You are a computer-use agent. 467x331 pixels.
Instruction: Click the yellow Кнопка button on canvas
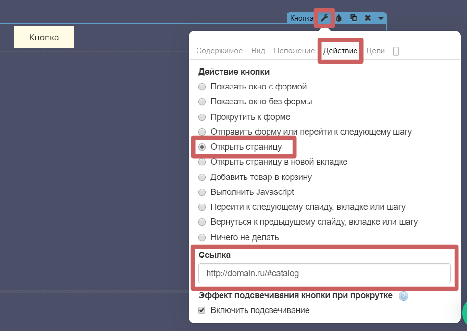[44, 38]
